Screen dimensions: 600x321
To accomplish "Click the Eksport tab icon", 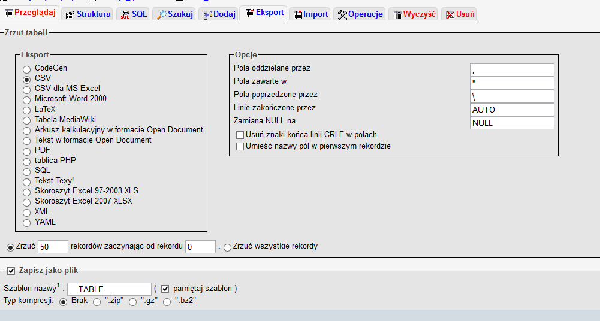I will point(250,13).
